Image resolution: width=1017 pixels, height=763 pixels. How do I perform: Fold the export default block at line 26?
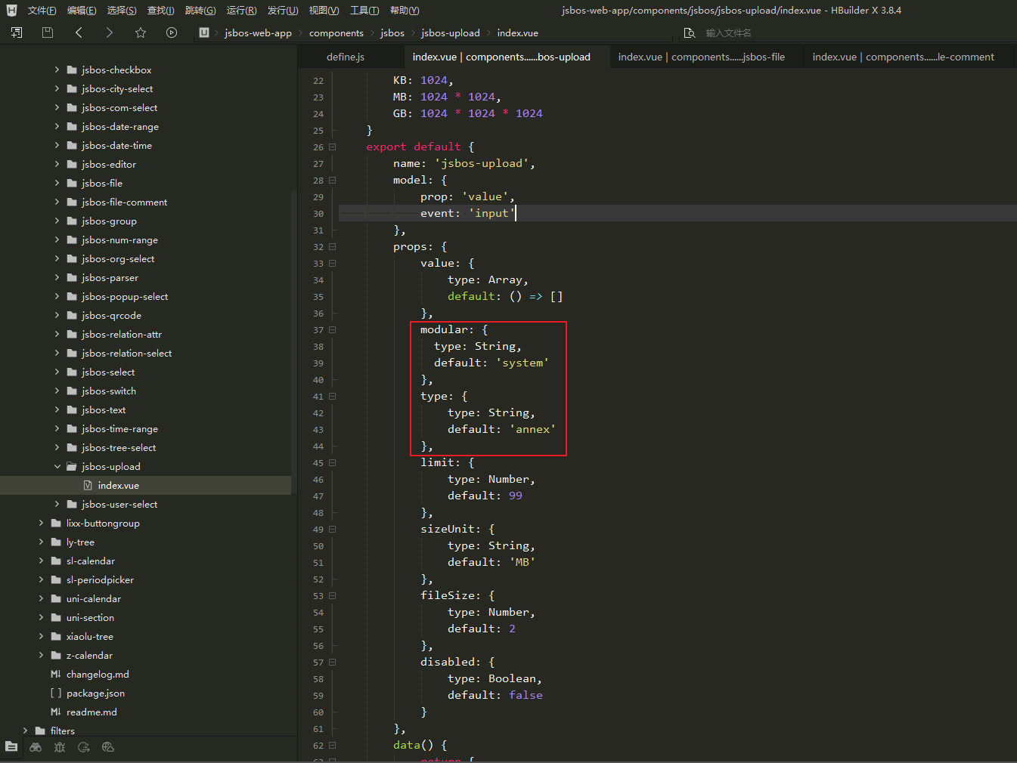(332, 147)
